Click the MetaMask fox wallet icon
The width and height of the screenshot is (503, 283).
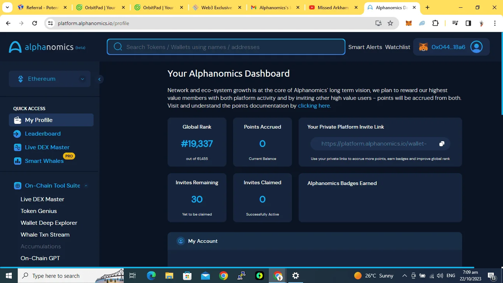pos(423,47)
